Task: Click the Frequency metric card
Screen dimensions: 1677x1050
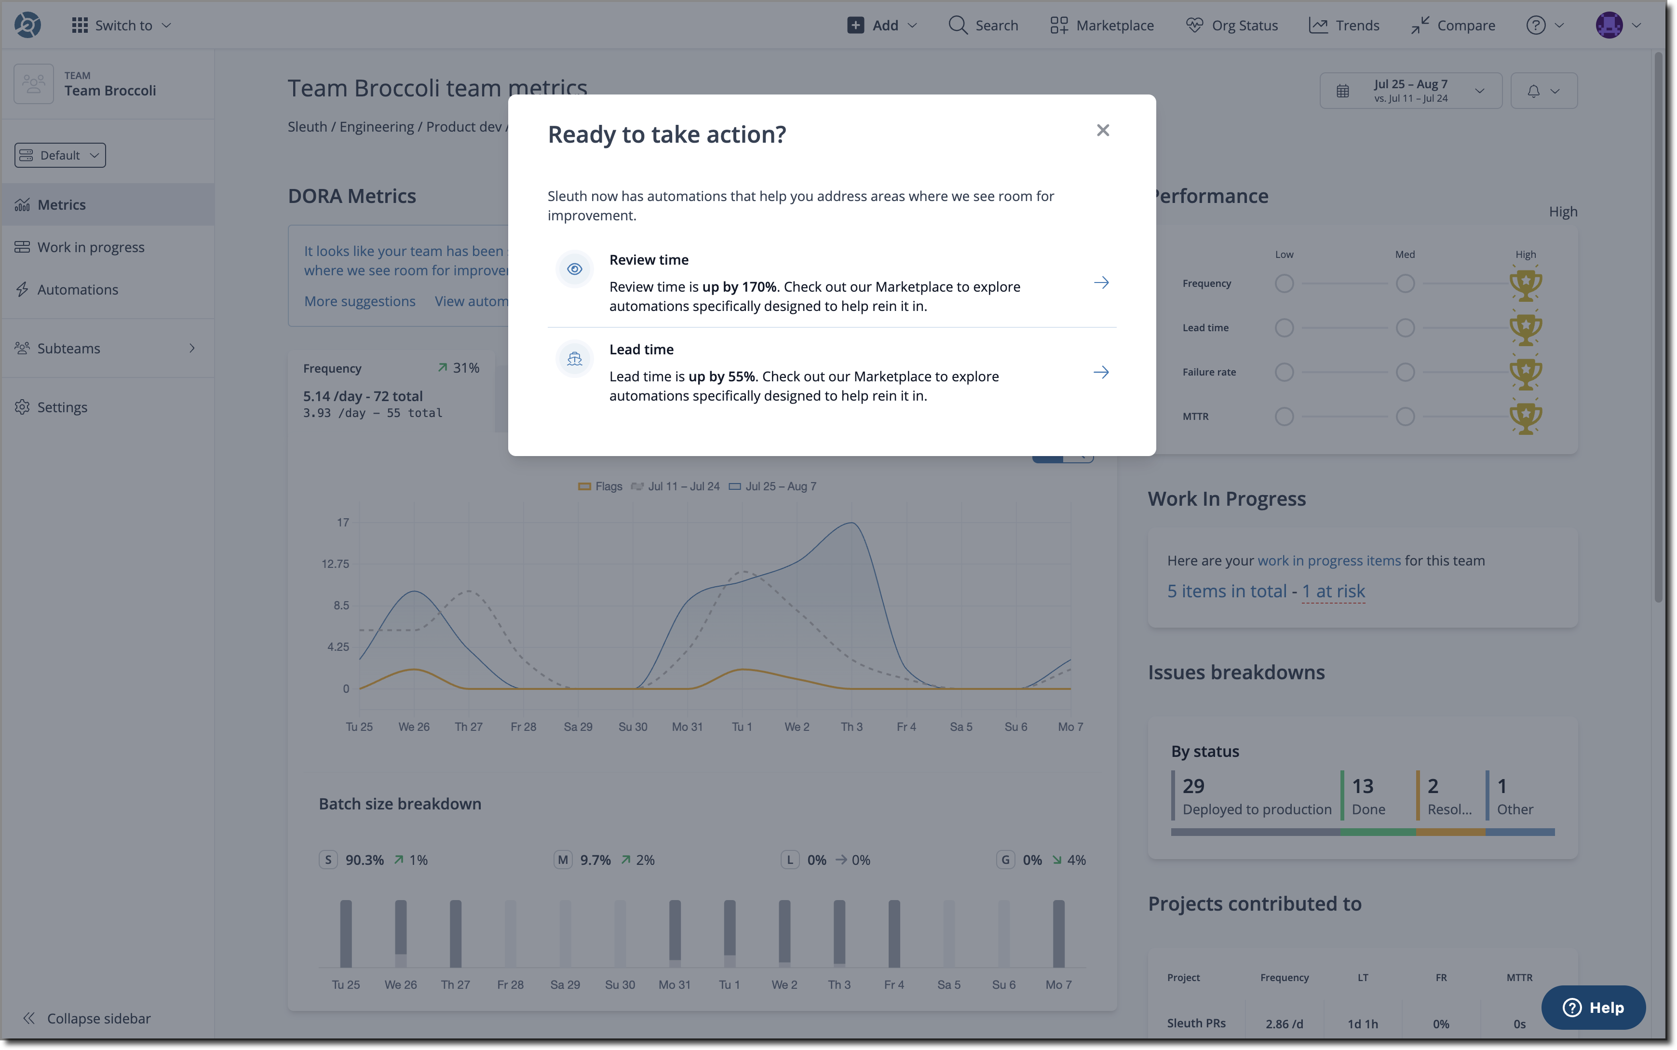Action: (391, 391)
